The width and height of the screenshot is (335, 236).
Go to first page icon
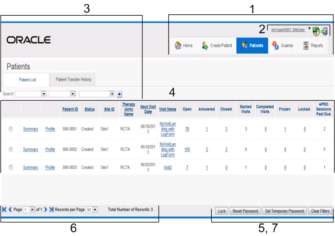click(4, 210)
